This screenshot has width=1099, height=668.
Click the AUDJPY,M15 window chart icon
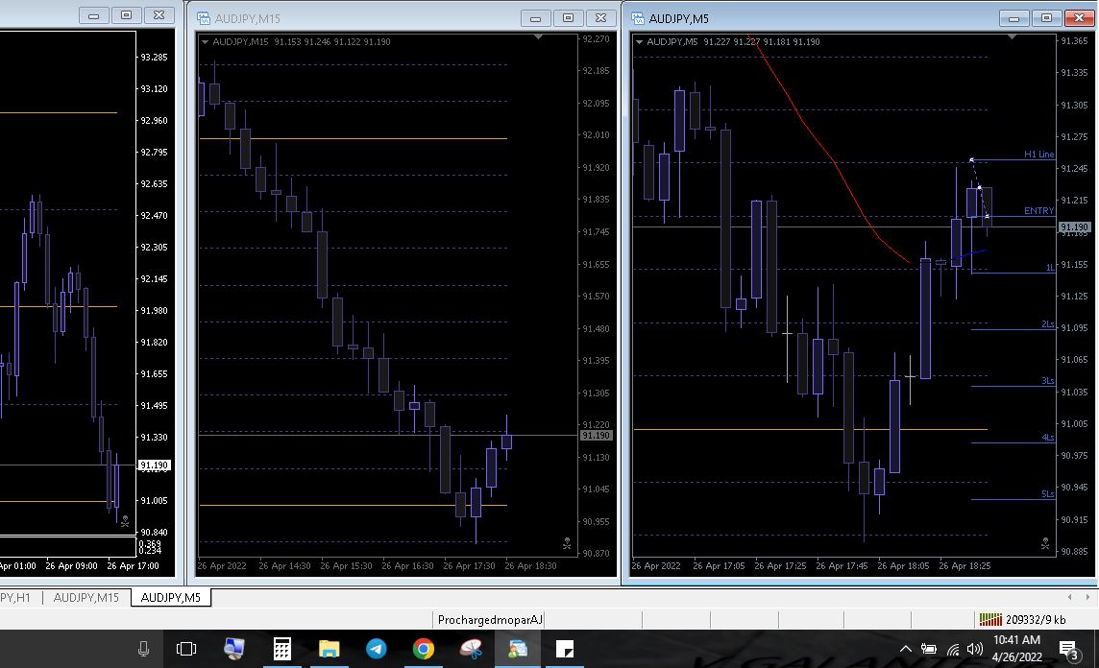[x=204, y=18]
